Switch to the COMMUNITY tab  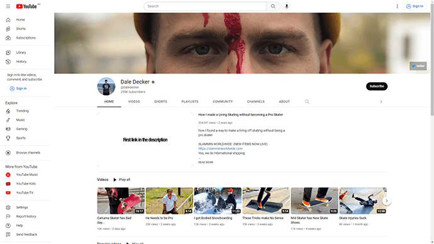click(223, 102)
